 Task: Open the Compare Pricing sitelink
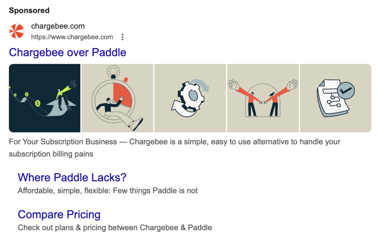tap(59, 215)
